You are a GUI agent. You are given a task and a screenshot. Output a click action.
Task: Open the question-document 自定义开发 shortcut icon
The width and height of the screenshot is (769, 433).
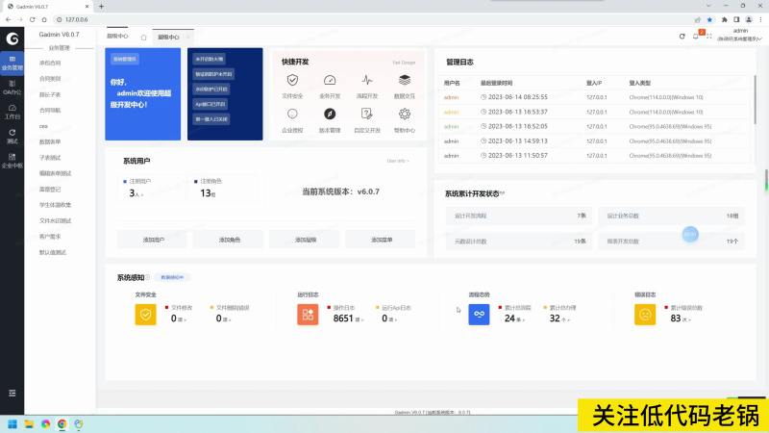pos(367,114)
